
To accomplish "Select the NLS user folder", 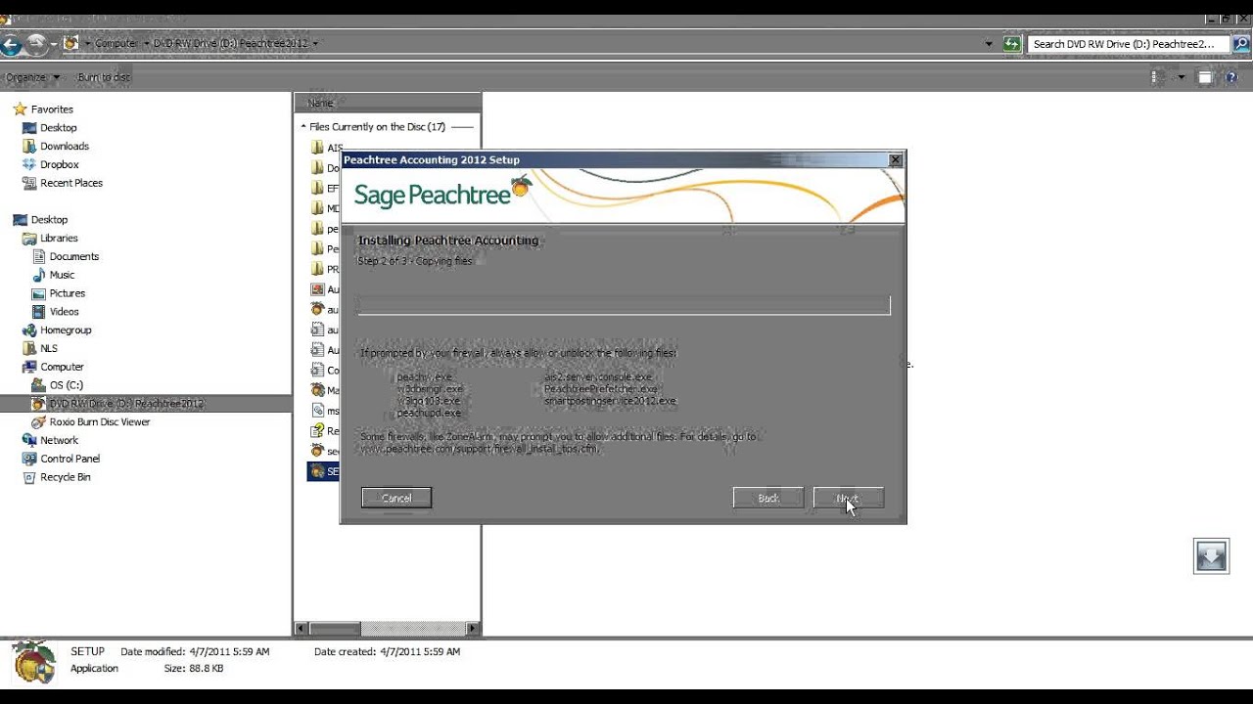I will coord(48,348).
